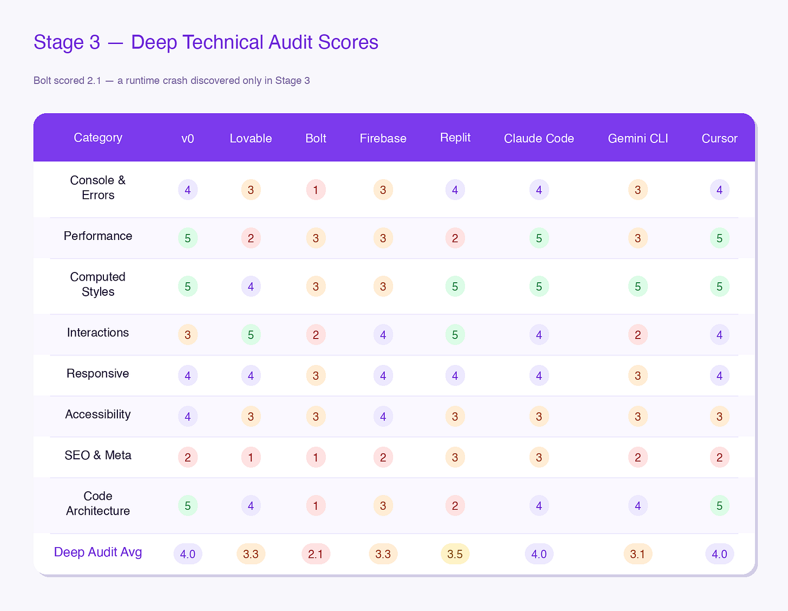Click v0's SEO & Meta score 2
788x611 pixels.
pos(188,458)
